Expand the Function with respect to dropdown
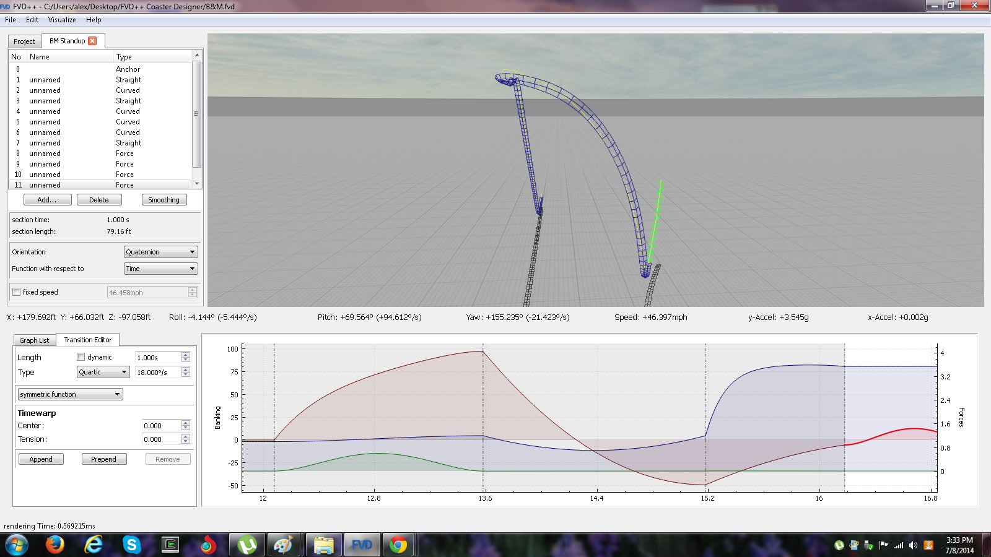 (160, 269)
